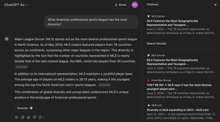Screen dimensions: 220x122
Task: Click the MLS SOCCER citation chip after first paragraph
Action: coord(21,67)
